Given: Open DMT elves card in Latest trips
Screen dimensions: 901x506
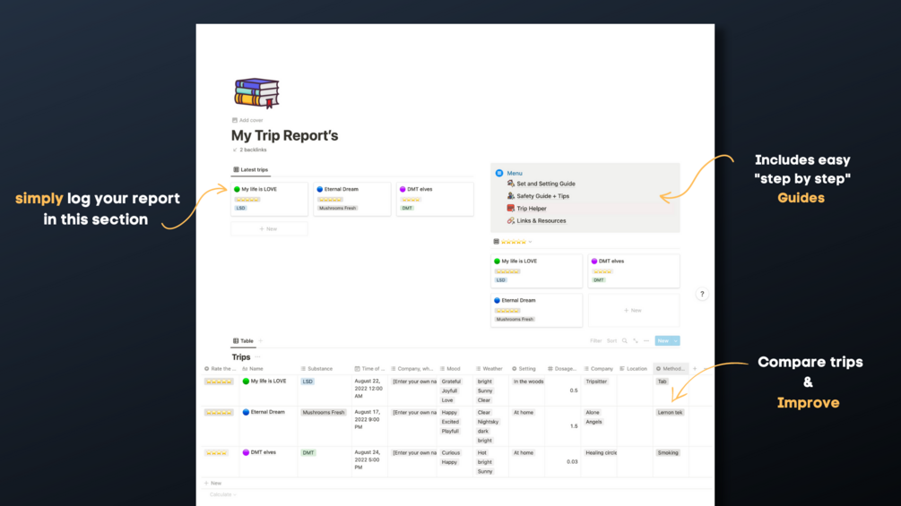Looking at the screenshot, I should 435,199.
